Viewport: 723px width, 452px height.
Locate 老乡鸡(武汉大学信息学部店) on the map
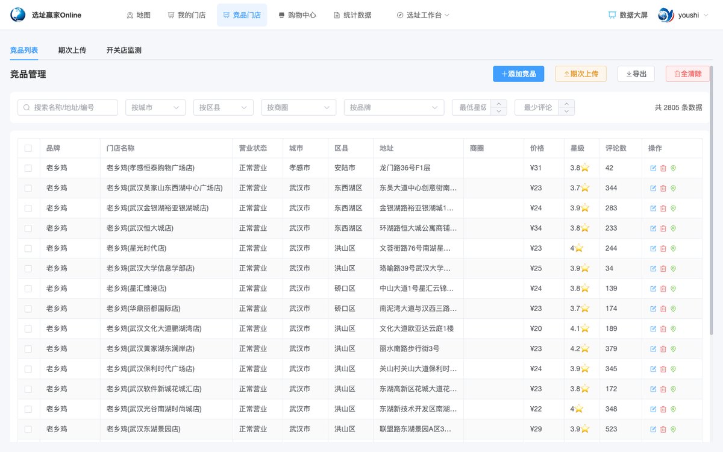pyautogui.click(x=673, y=269)
